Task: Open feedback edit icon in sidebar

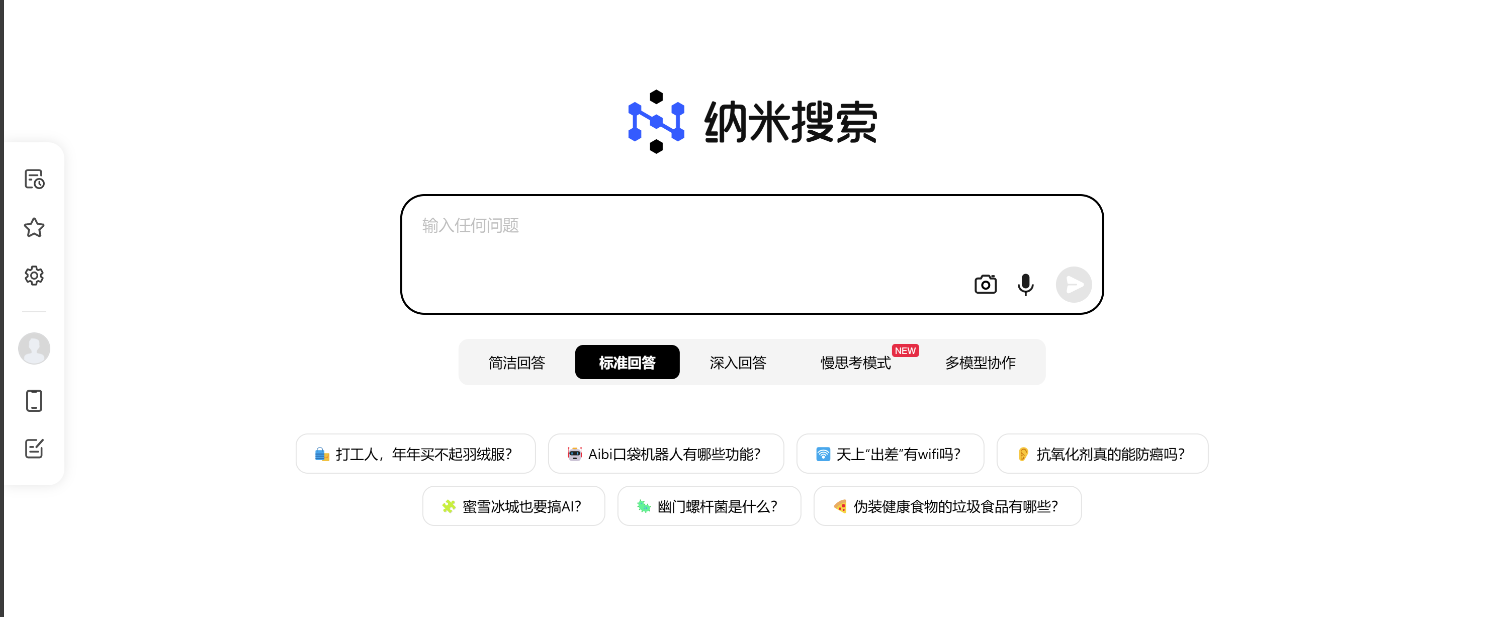Action: (34, 448)
